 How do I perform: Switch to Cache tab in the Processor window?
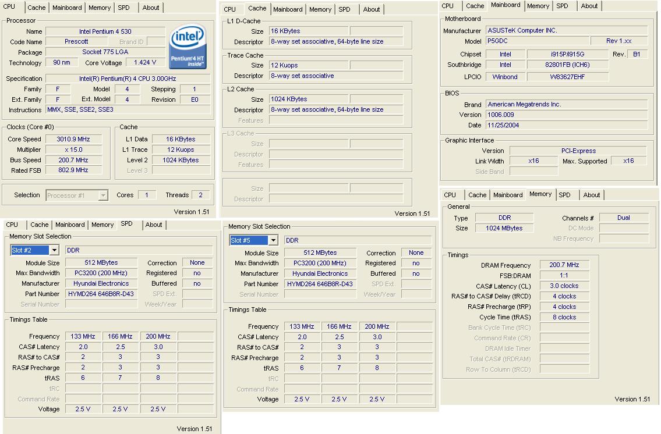[x=37, y=8]
